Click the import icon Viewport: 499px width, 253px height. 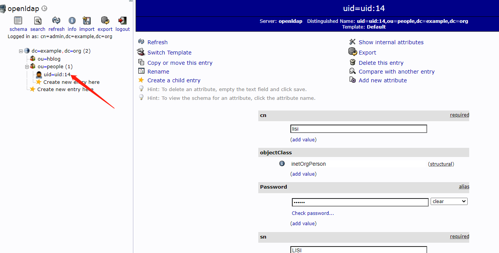(87, 21)
